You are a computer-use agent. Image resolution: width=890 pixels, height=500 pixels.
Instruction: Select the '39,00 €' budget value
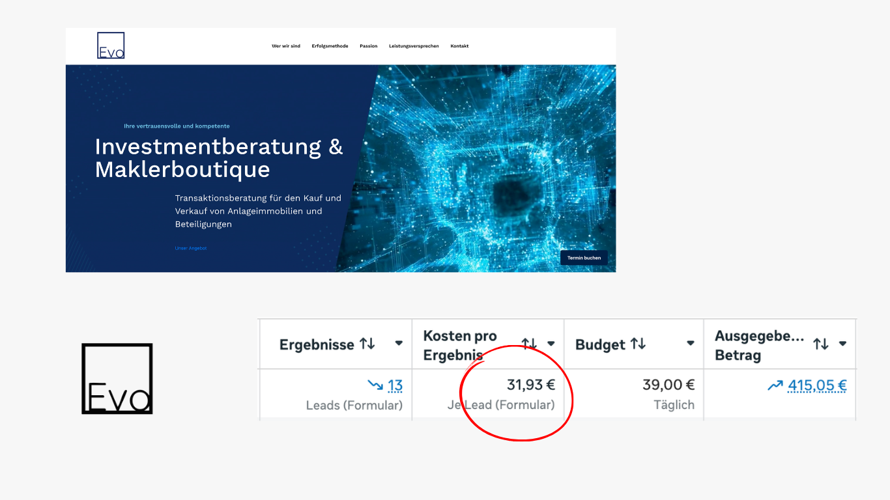[x=668, y=385]
